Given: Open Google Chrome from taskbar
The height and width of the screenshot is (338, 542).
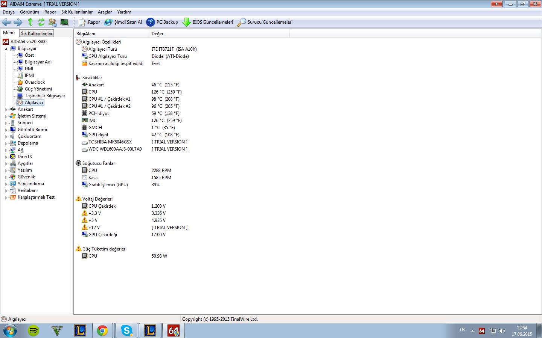Looking at the screenshot, I should (x=102, y=331).
